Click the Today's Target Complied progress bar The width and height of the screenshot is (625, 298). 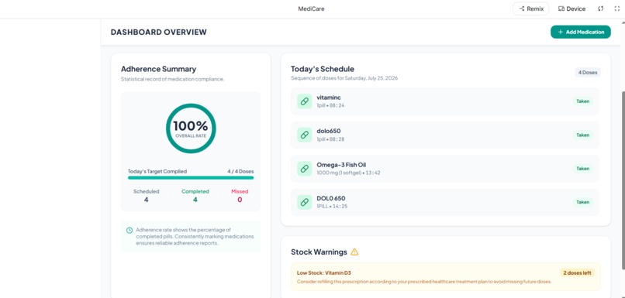191,178
